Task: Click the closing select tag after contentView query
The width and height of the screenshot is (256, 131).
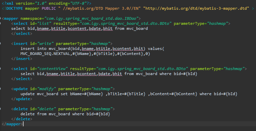Action: click(22, 79)
